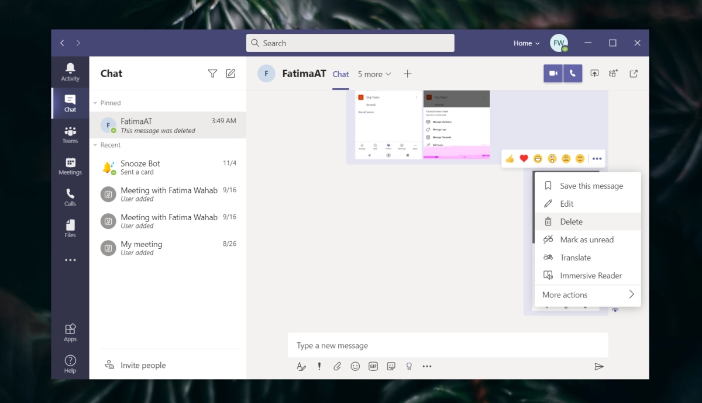Open the Home organization dropdown
702x403 pixels.
(x=526, y=43)
